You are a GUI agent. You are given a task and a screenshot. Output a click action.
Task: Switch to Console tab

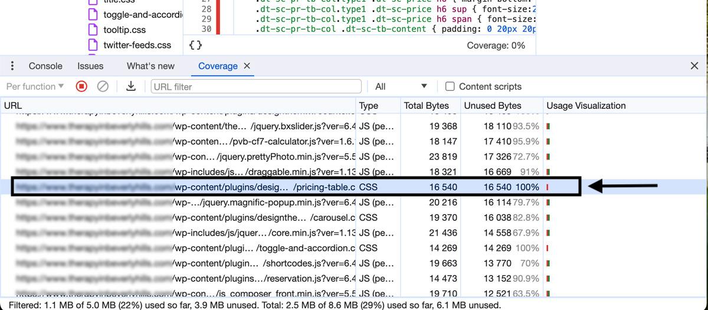click(45, 66)
